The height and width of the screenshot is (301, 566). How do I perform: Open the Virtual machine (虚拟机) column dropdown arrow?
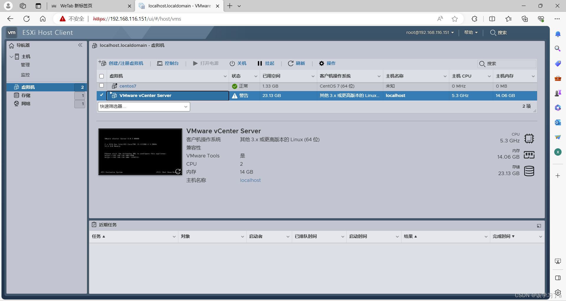tap(225, 76)
